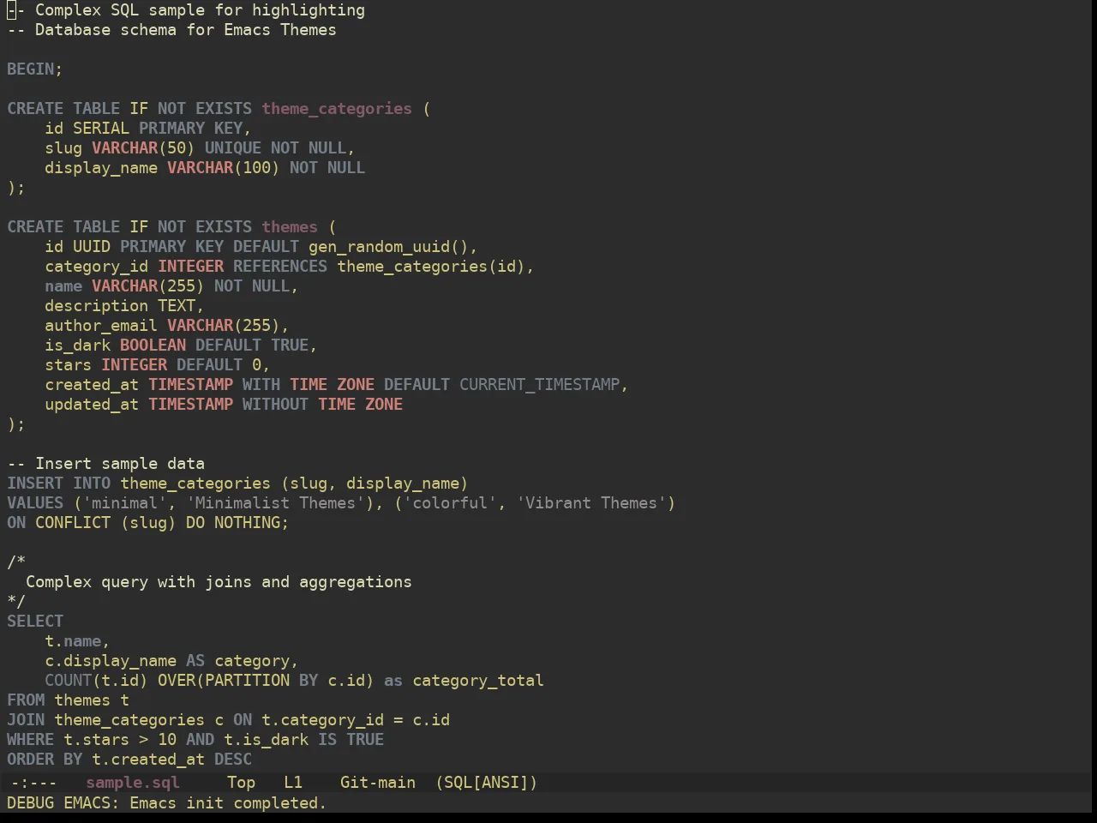1097x823 pixels.
Task: Click the SQL[ANSI] major mode indicator
Action: (x=486, y=783)
